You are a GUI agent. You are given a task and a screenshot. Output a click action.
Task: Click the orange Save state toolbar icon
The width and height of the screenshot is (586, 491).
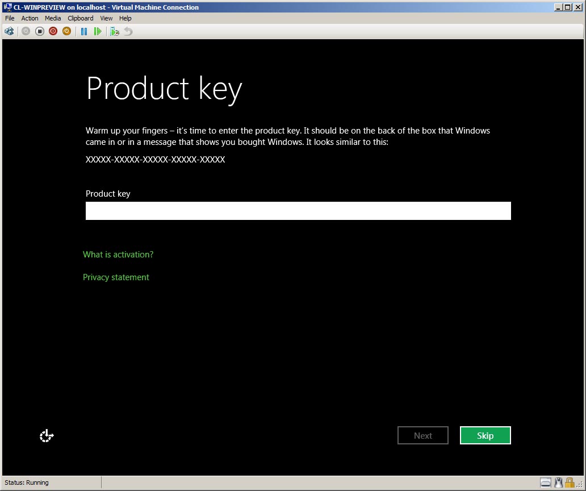(x=66, y=31)
